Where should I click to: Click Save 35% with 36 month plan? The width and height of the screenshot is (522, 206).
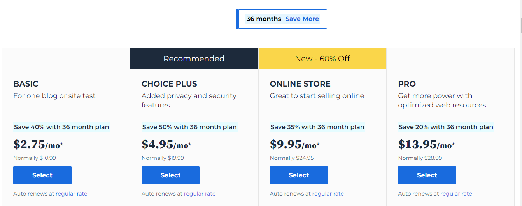(x=317, y=127)
